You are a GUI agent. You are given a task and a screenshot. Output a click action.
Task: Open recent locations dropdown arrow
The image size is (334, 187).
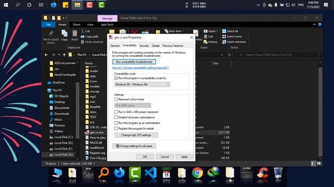pyautogui.click(x=59, y=55)
